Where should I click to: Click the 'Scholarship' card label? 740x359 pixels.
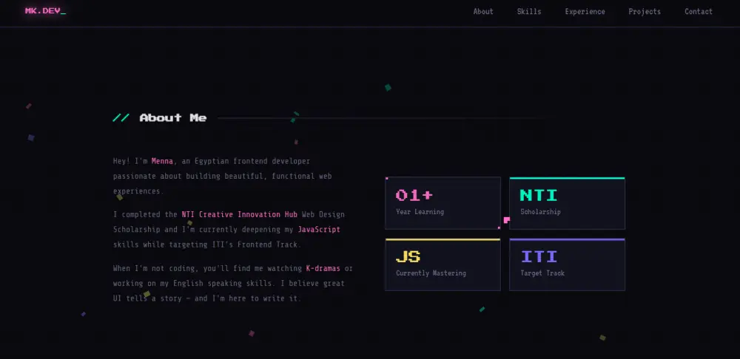pyautogui.click(x=540, y=211)
